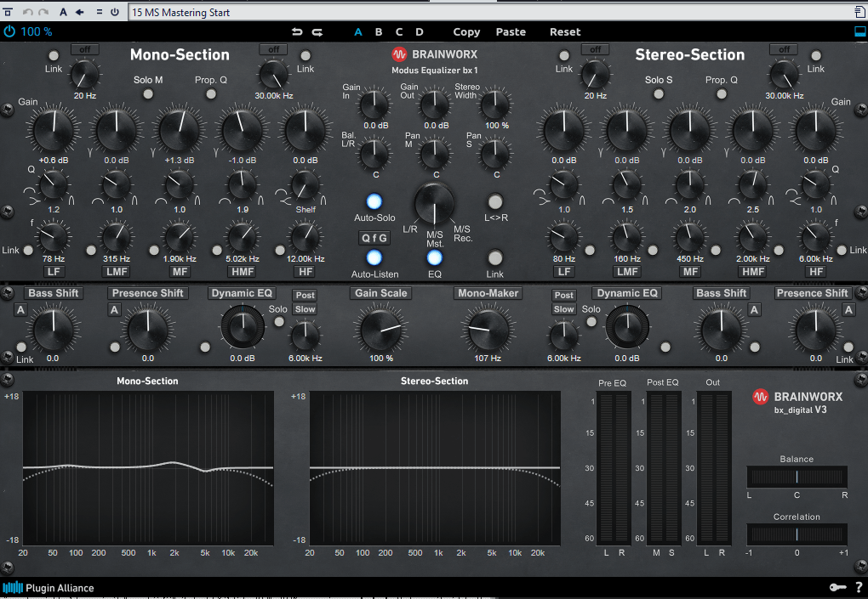
Task: Toggle the plugin power bypass icon
Action: click(9, 31)
